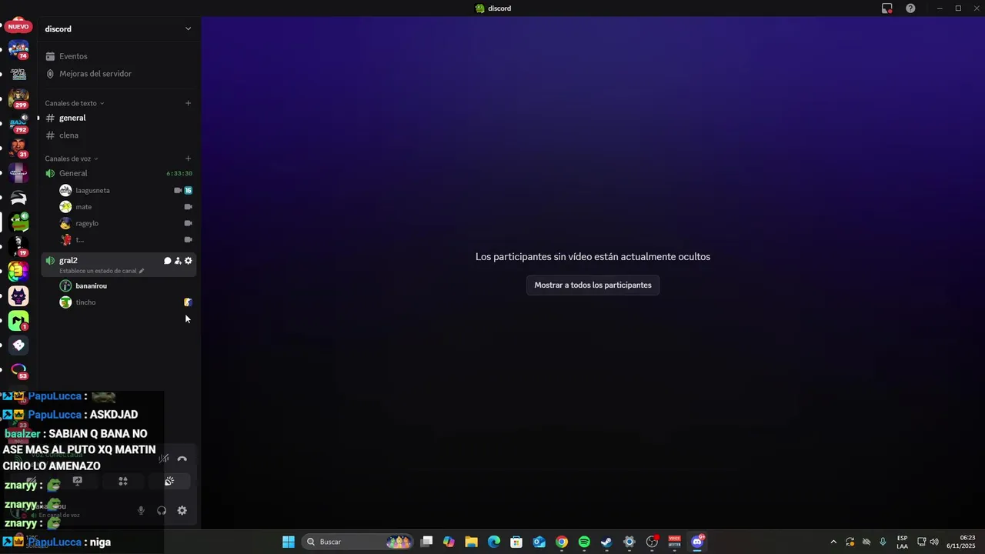Viewport: 985px width, 554px height.
Task: Share your screen button
Action: click(77, 482)
